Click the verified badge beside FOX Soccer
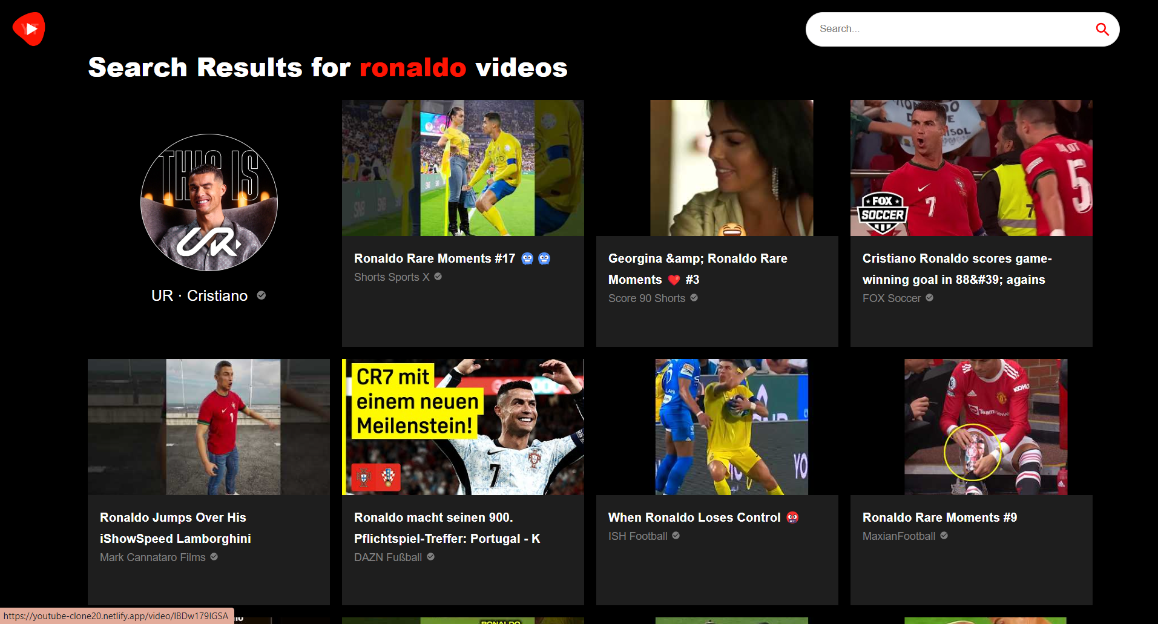Viewport: 1158px width, 624px height. click(x=930, y=298)
